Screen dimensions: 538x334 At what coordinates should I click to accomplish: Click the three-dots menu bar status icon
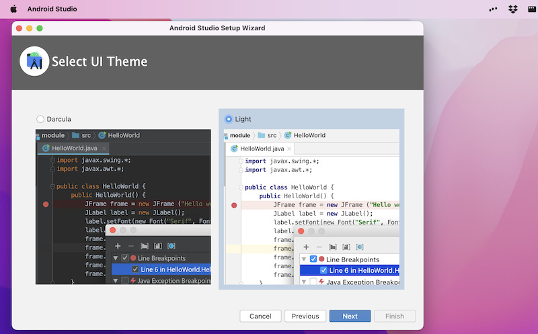point(493,9)
